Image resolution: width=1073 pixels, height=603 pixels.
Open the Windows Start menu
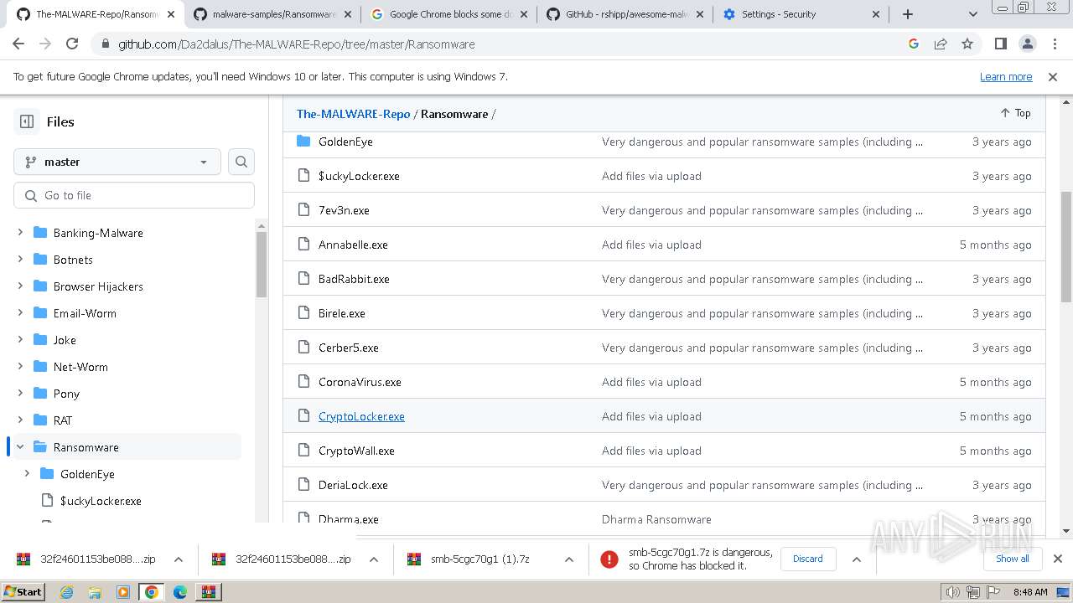[23, 591]
